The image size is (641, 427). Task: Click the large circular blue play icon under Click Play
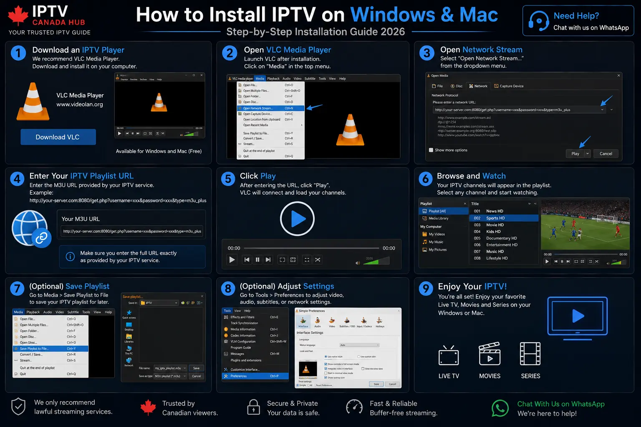point(297,219)
